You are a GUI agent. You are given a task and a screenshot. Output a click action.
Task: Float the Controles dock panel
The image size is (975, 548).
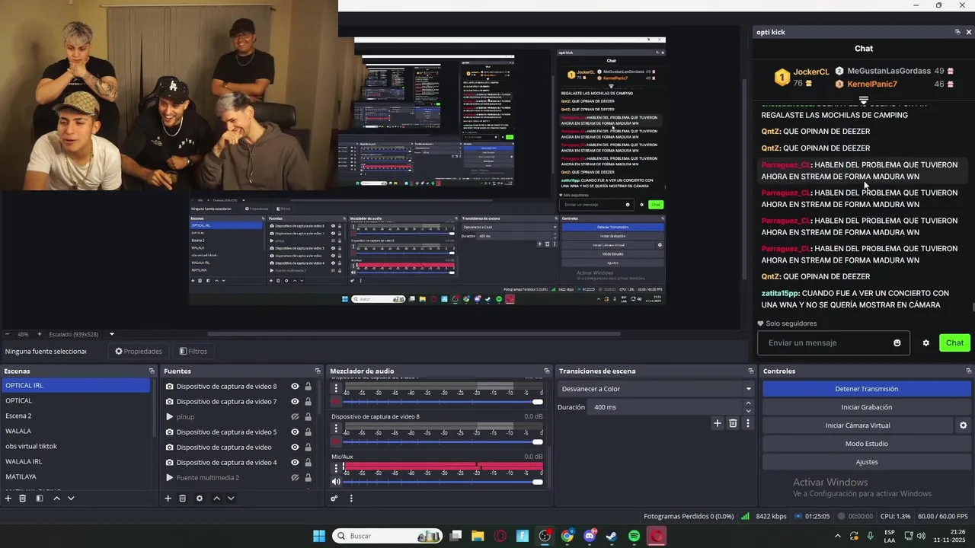(968, 371)
